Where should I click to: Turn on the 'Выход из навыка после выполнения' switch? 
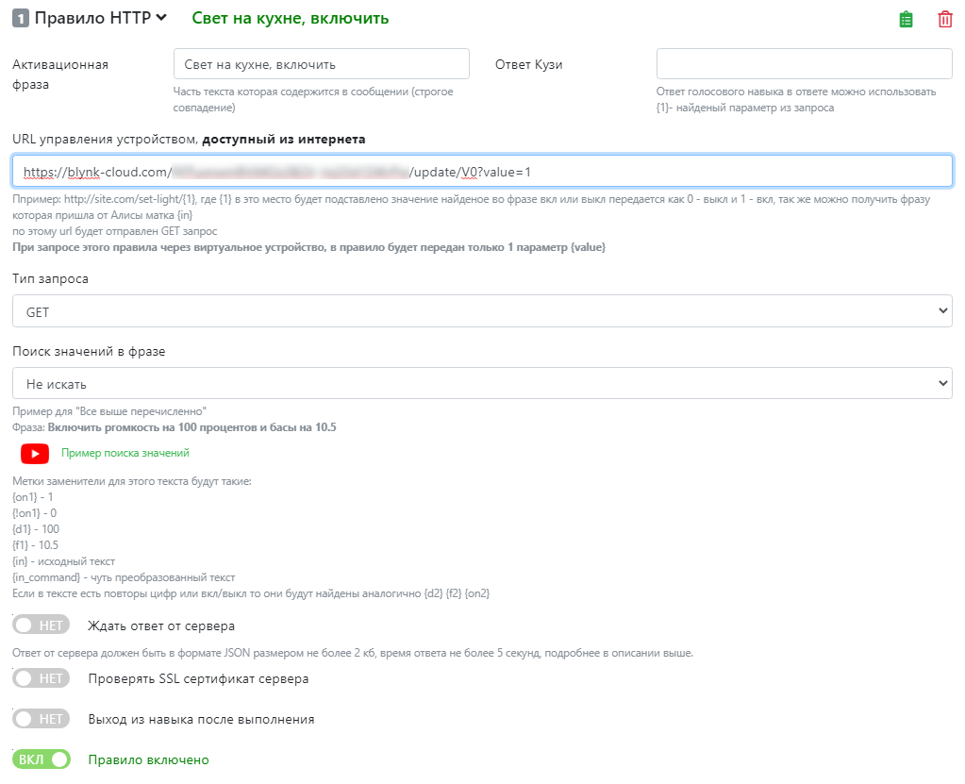42,719
